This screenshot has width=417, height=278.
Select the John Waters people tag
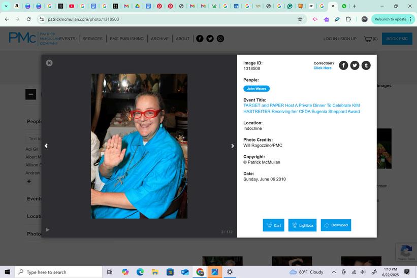[256, 89]
